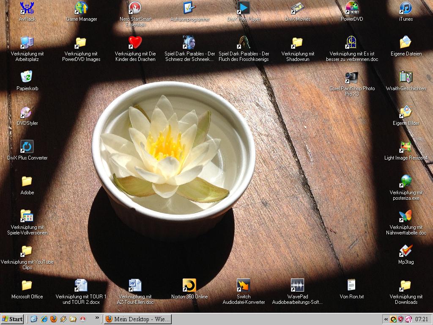Image resolution: width=433 pixels, height=325 pixels.
Task: Open the Von Ron.txt text file
Action: (351, 286)
